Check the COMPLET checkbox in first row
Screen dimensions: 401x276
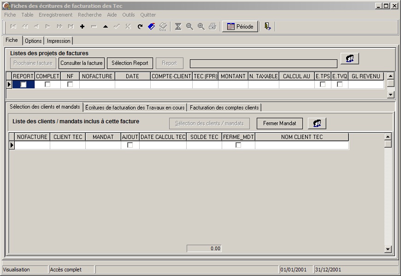point(47,84)
